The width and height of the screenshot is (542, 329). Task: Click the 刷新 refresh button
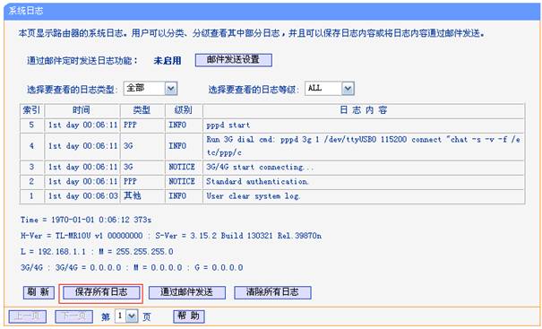point(39,292)
